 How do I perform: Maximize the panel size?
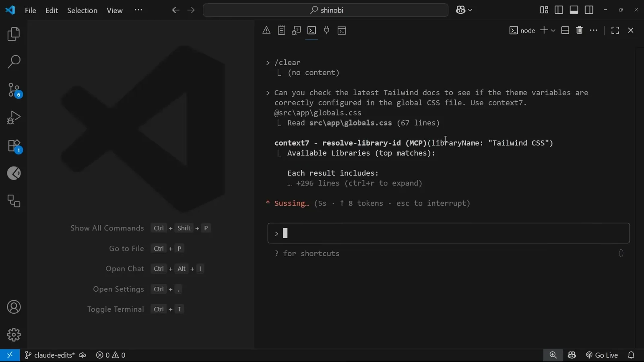point(615,31)
